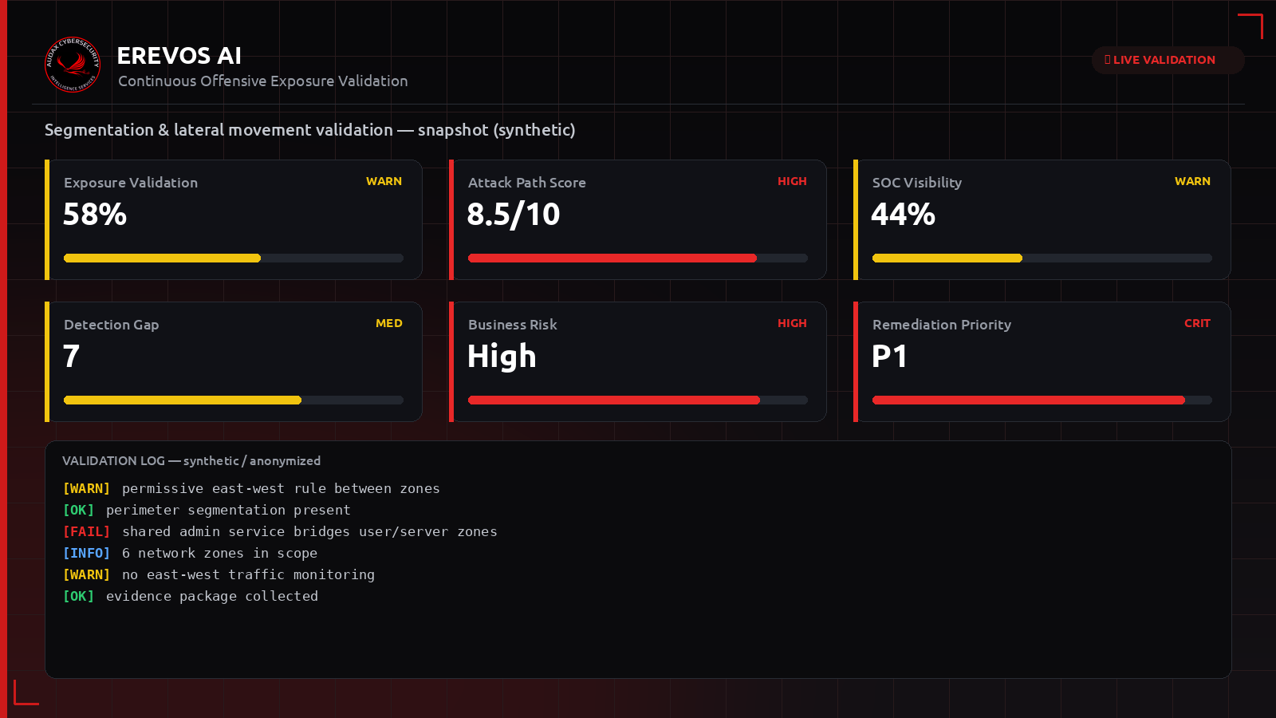Click the SOC Visibility progress bar
This screenshot has width=1276, height=718.
(x=1042, y=258)
